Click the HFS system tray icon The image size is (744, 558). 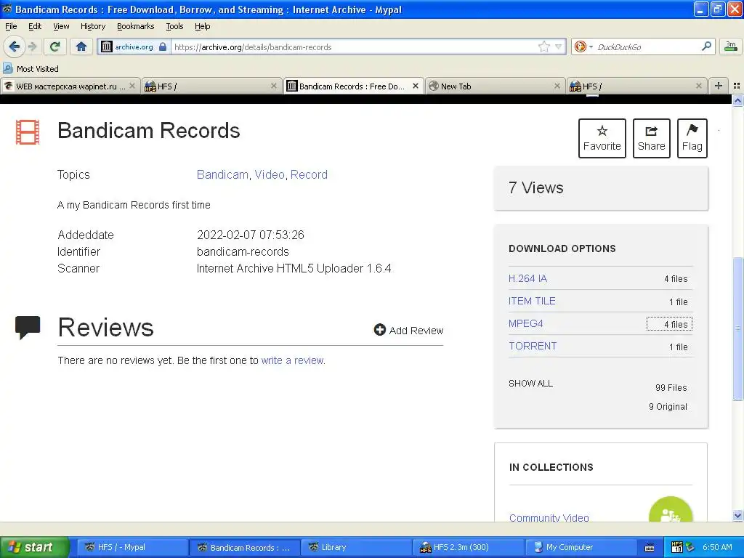(x=676, y=547)
